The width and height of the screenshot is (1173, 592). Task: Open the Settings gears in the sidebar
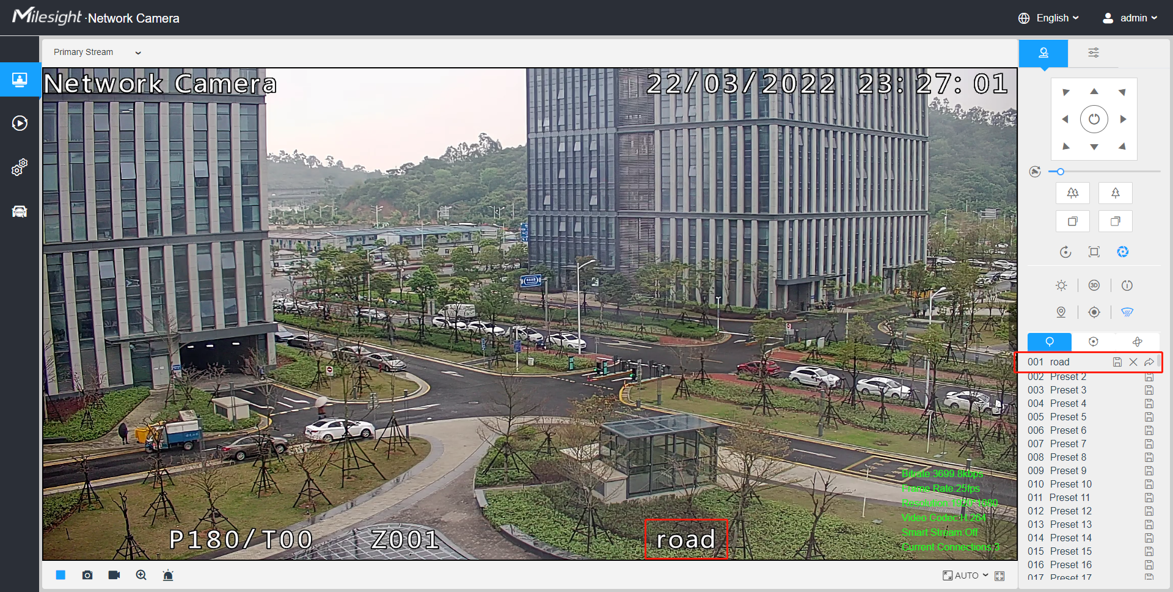pos(20,167)
